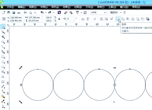Click the Trim shaping icon
152x110 pixels.
click(123, 19)
